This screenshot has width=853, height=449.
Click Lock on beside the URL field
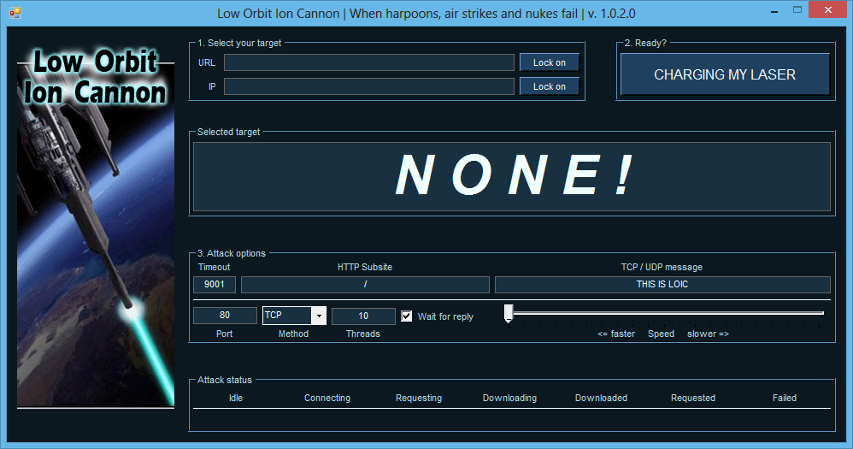tap(550, 62)
